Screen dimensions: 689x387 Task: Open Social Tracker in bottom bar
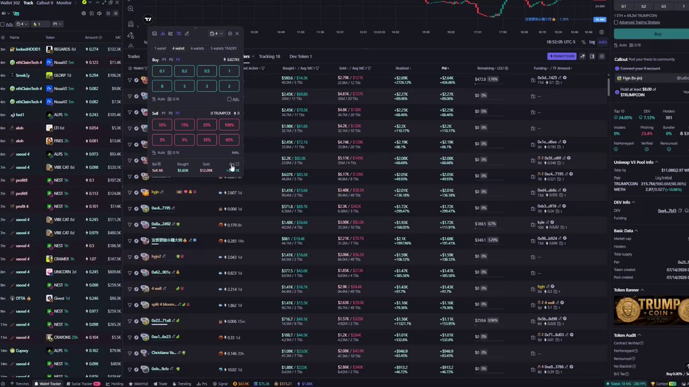point(83,384)
